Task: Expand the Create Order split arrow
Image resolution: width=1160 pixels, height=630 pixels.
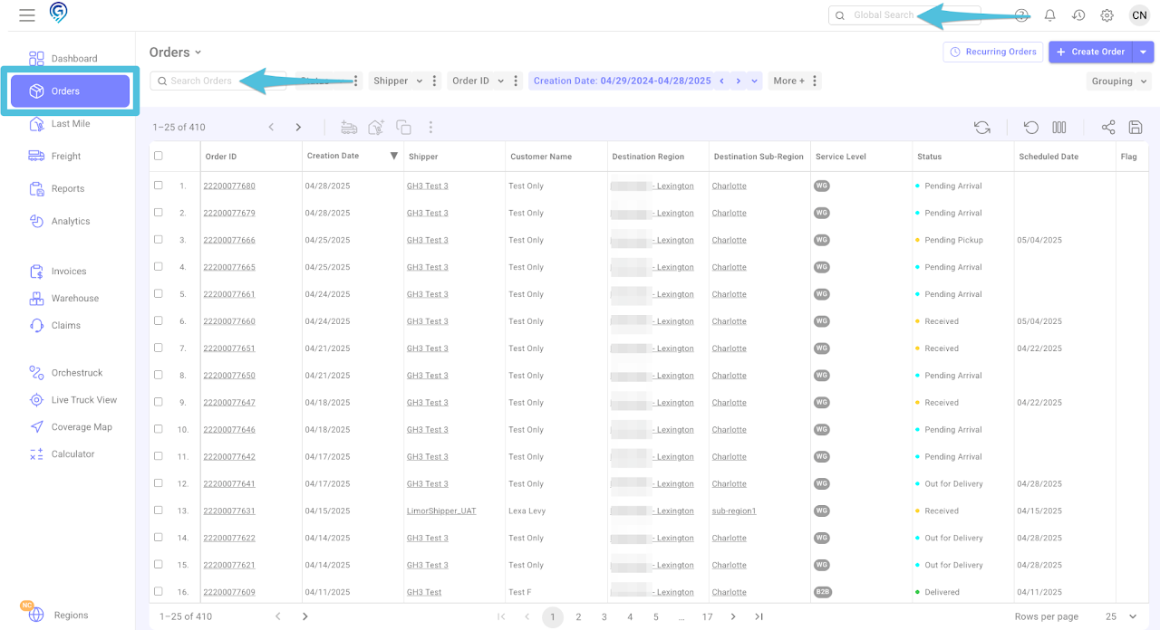Action: [x=1144, y=52]
